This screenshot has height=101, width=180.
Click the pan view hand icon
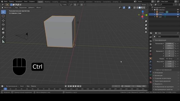pos(146,25)
